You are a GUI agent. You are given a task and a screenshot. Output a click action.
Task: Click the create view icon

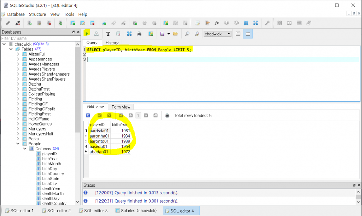[166, 23]
